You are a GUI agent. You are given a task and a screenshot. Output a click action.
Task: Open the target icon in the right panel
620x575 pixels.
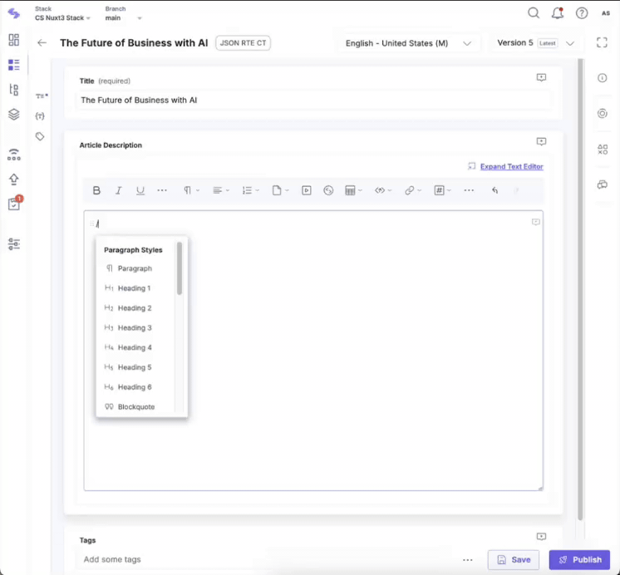[603, 114]
